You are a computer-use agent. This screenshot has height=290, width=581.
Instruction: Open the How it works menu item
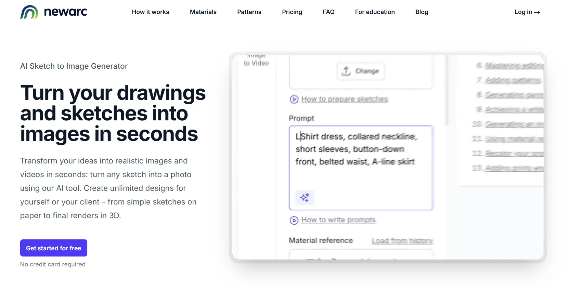tap(151, 12)
